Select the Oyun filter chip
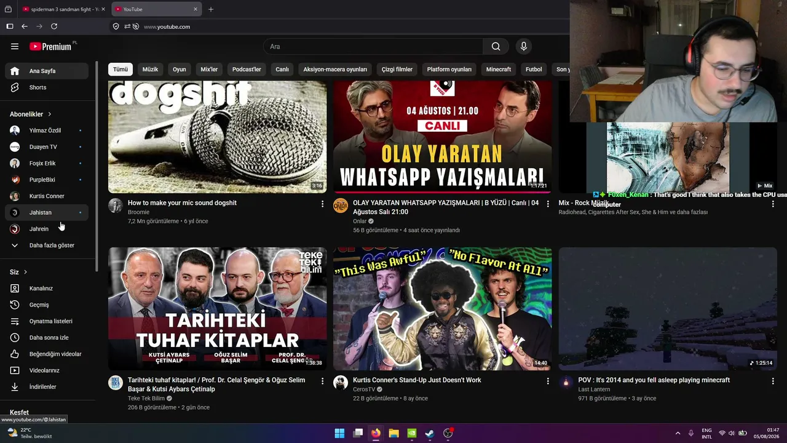 (x=180, y=70)
